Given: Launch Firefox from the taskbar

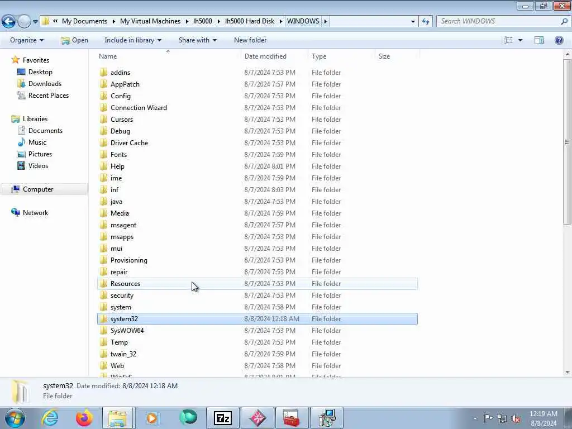Looking at the screenshot, I should (84, 418).
